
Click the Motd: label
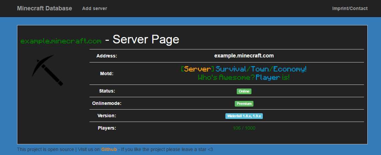(x=107, y=73)
